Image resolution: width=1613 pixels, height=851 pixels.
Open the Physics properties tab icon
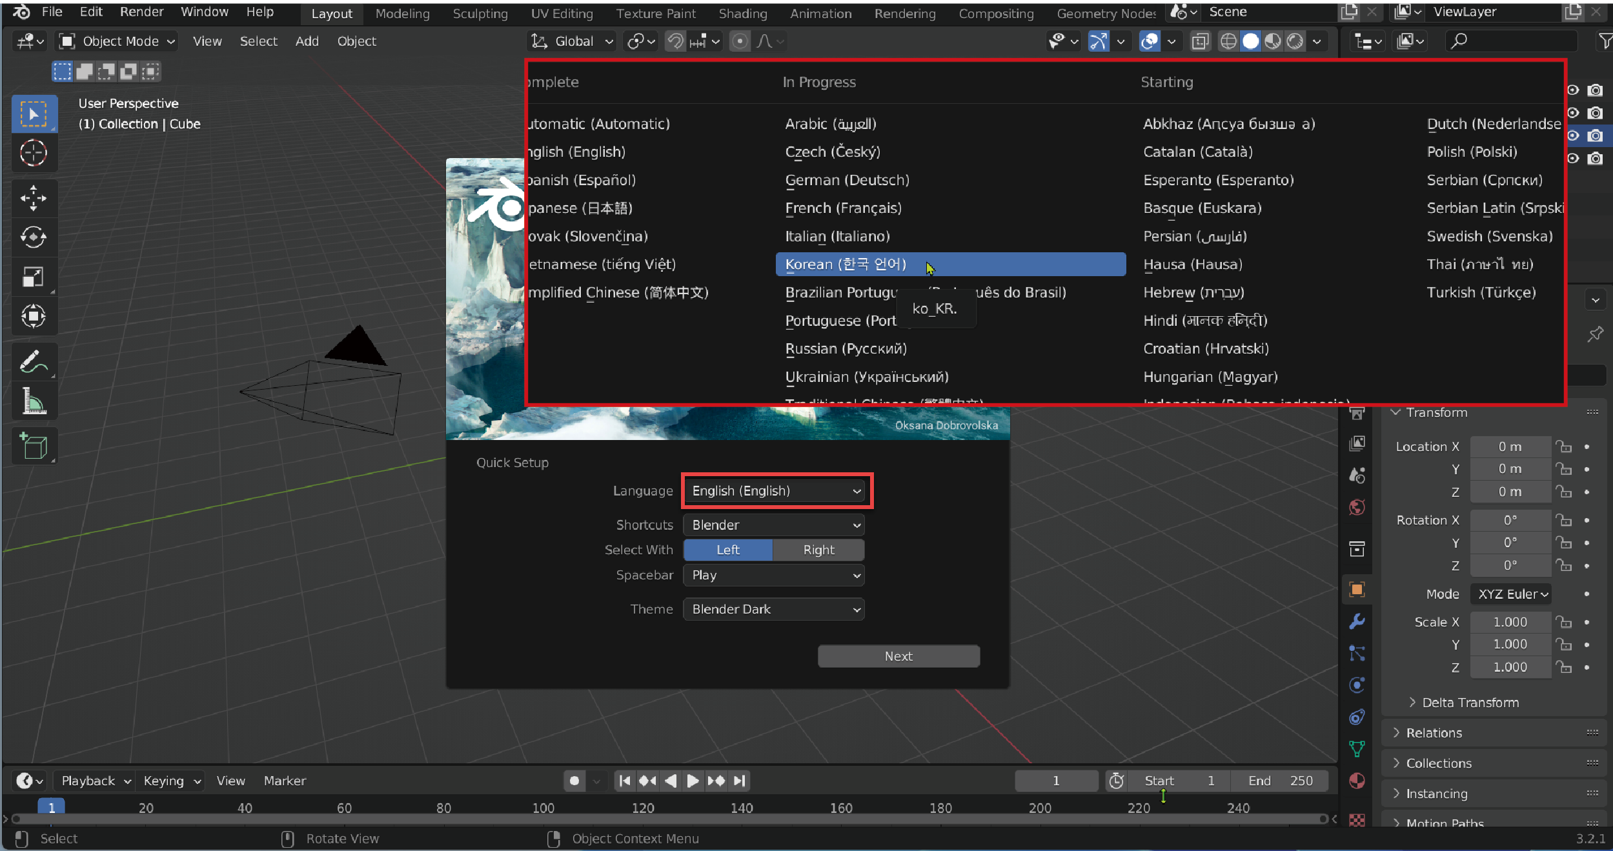tap(1357, 685)
